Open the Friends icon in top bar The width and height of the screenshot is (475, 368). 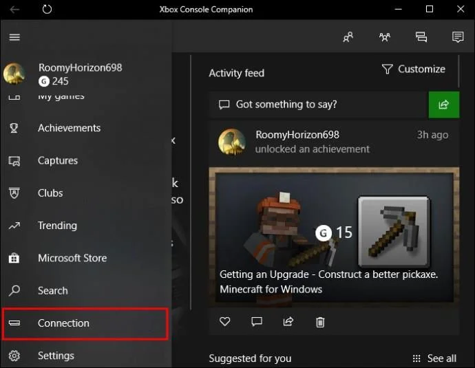click(348, 37)
